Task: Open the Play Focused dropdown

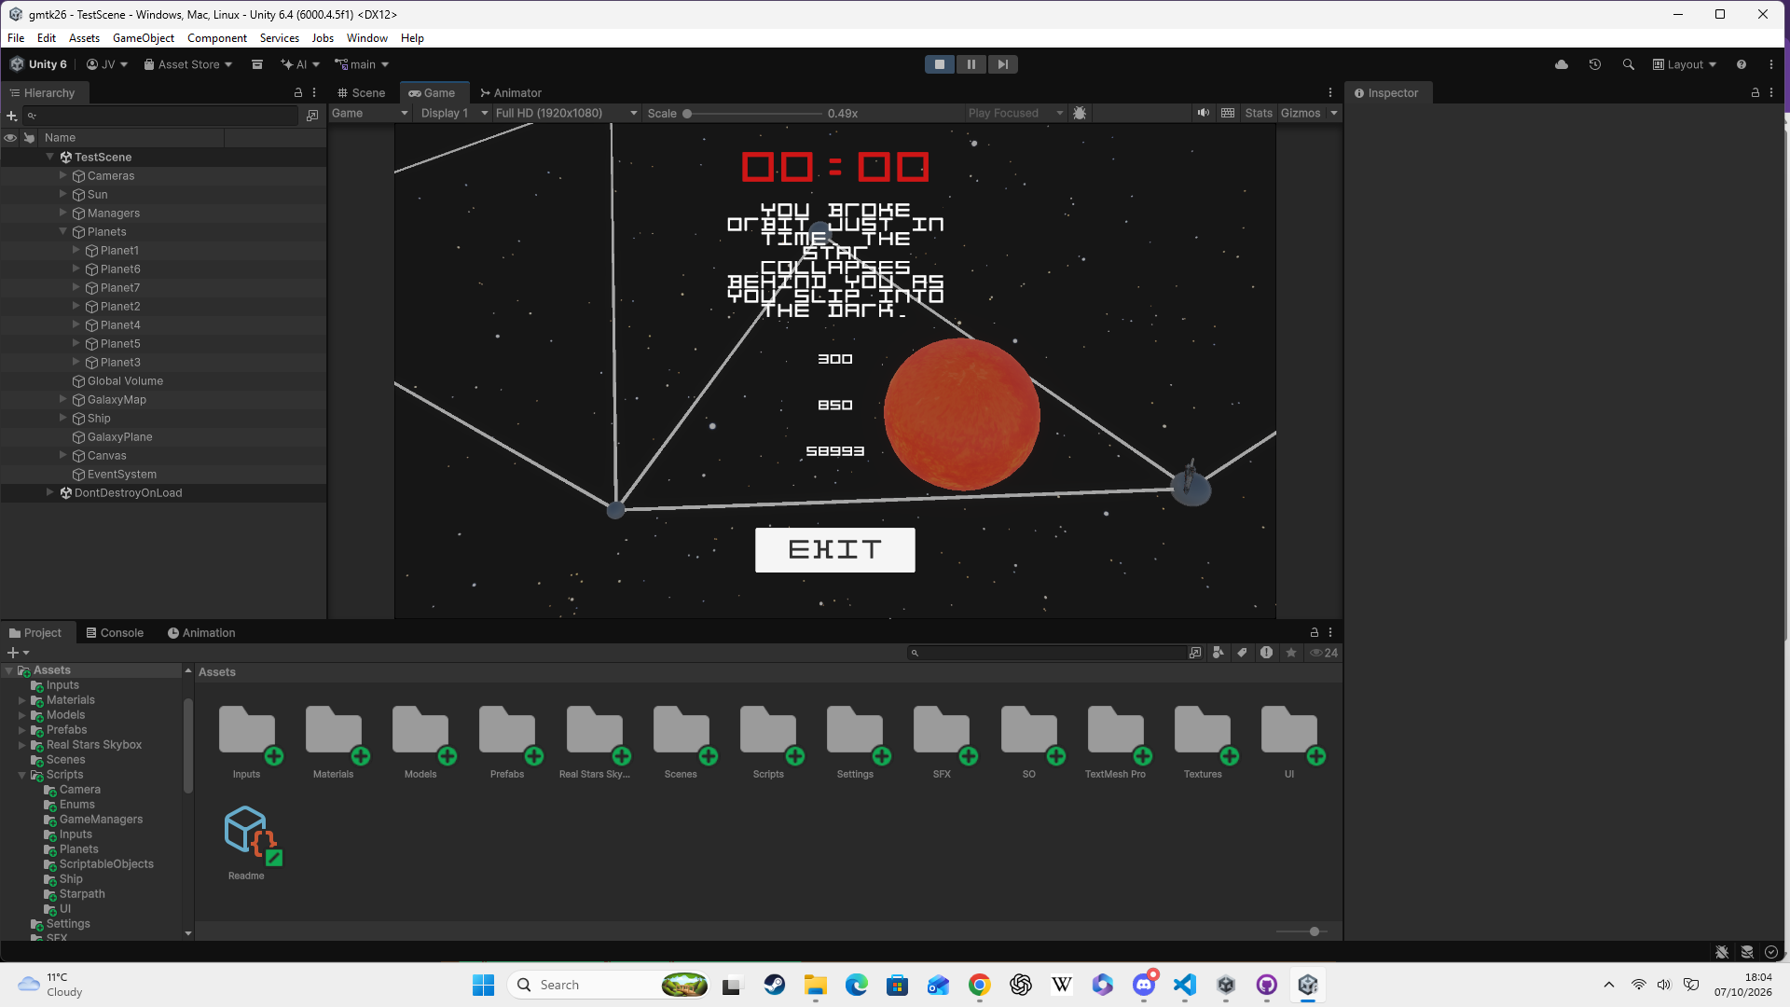Action: click(1015, 113)
